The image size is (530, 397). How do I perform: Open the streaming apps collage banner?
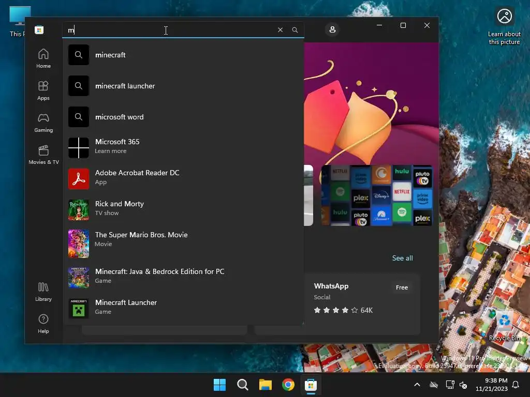(377, 195)
